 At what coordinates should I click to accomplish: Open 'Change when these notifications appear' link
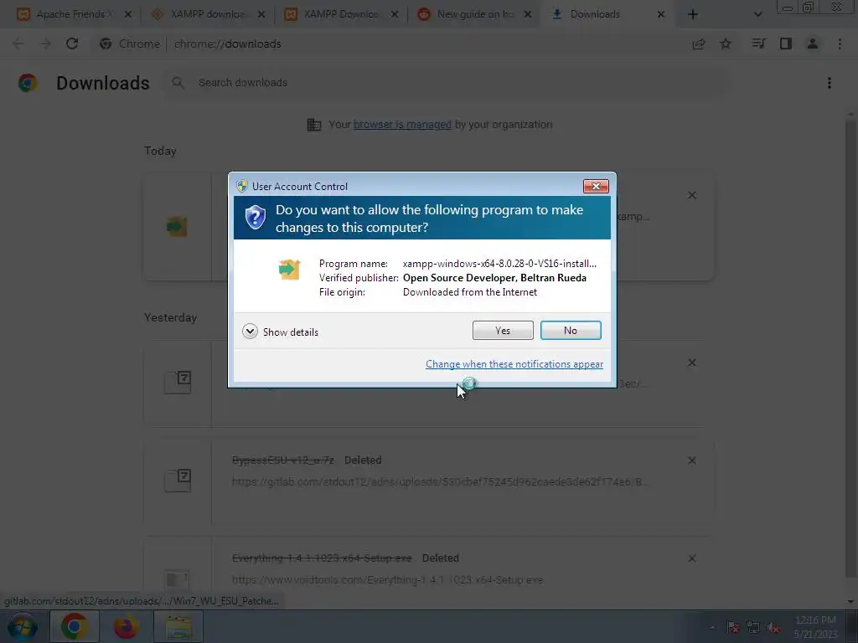point(514,364)
